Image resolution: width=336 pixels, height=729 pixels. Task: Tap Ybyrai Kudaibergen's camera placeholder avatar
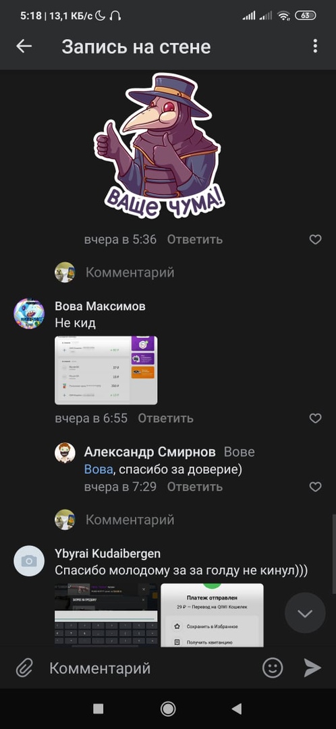click(29, 561)
